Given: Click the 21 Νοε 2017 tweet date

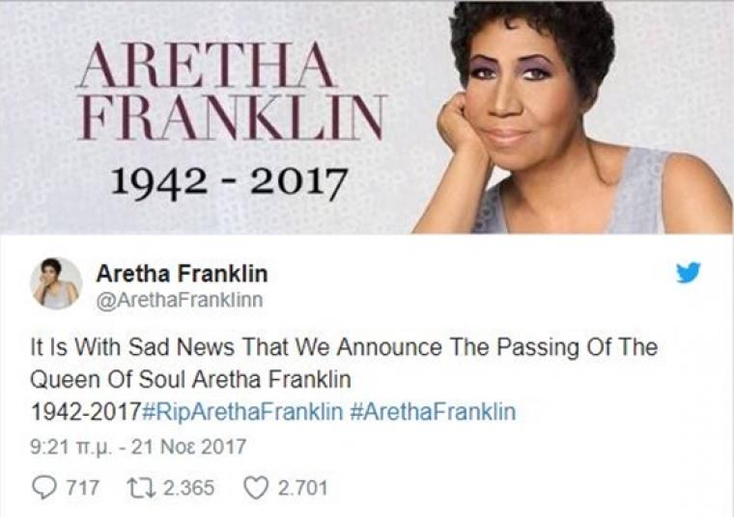Looking at the screenshot, I should 188,447.
